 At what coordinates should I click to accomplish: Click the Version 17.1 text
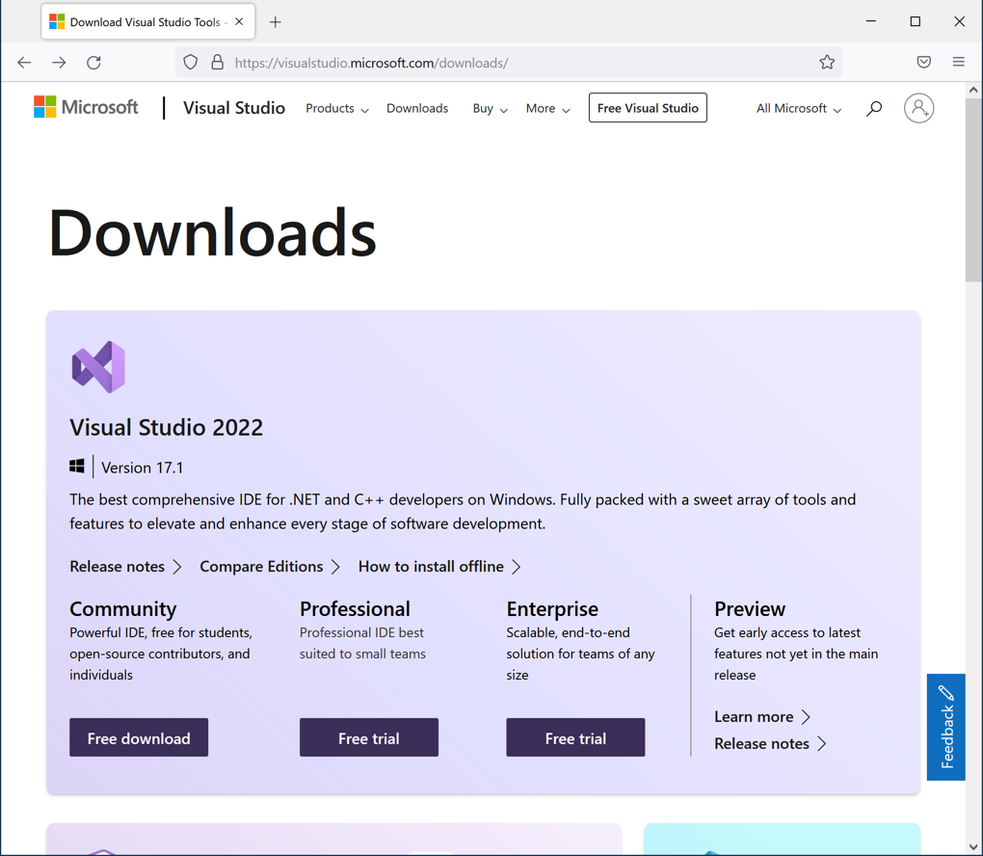pos(143,468)
